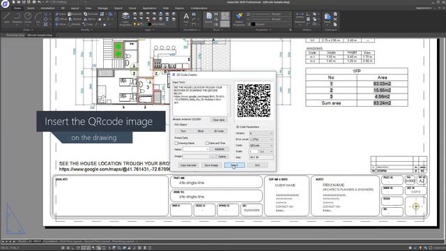Viewport: 446px width, 251px height.
Task: Switch to the Drawing1.dwg document tab
Action: click(15, 35)
